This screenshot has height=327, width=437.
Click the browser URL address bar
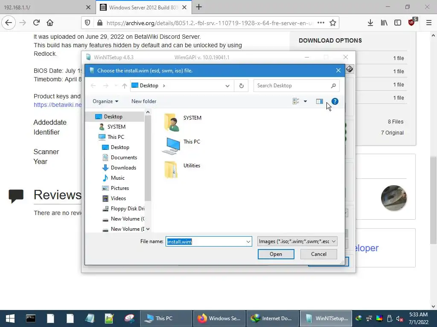pyautogui.click(x=209, y=23)
